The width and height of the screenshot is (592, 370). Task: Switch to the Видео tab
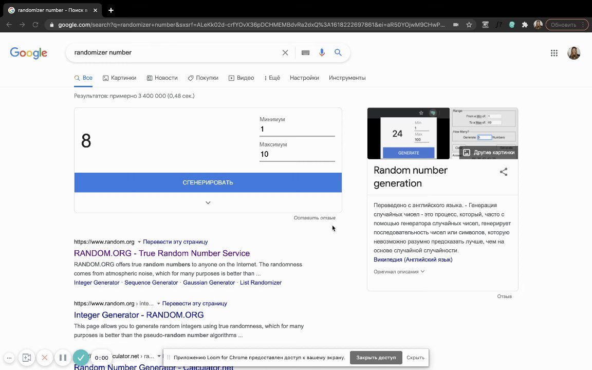(241, 78)
